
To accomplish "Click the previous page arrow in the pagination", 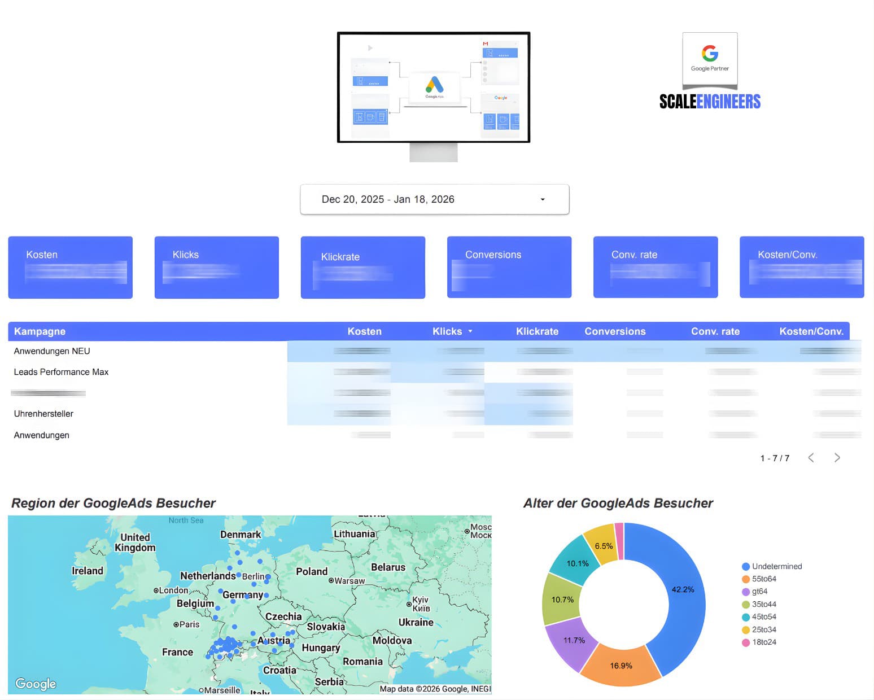I will pos(811,458).
